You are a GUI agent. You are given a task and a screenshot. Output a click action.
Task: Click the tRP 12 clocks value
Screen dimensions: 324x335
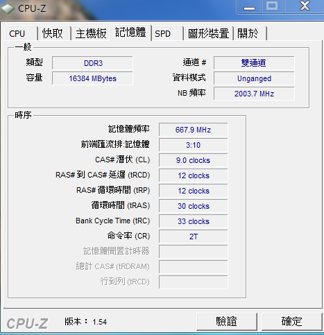point(194,191)
